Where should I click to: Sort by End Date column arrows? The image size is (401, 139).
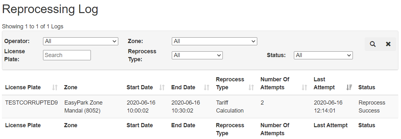(207, 87)
